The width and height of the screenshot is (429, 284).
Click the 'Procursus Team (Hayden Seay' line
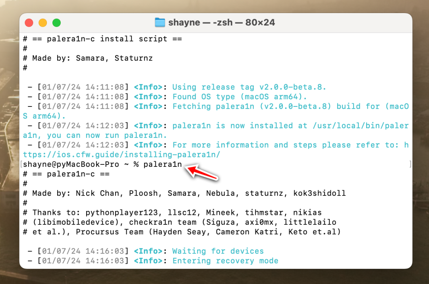pos(182,232)
